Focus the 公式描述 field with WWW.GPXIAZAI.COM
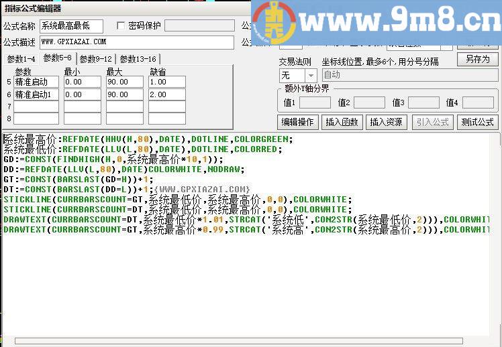 point(137,42)
